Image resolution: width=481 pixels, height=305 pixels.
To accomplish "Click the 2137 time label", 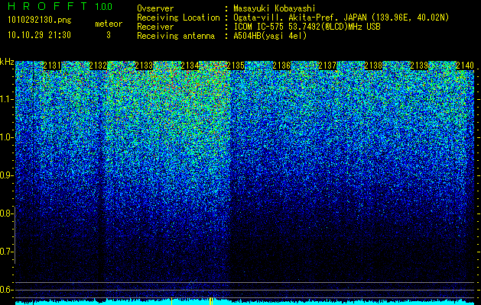I will pyautogui.click(x=327, y=66).
